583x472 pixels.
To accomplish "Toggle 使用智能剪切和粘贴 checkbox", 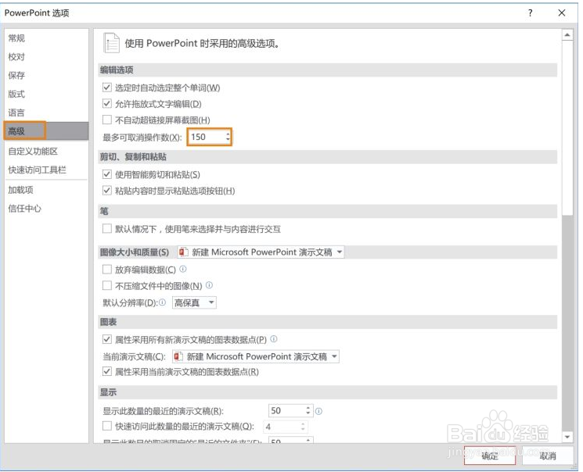I will pyautogui.click(x=107, y=174).
